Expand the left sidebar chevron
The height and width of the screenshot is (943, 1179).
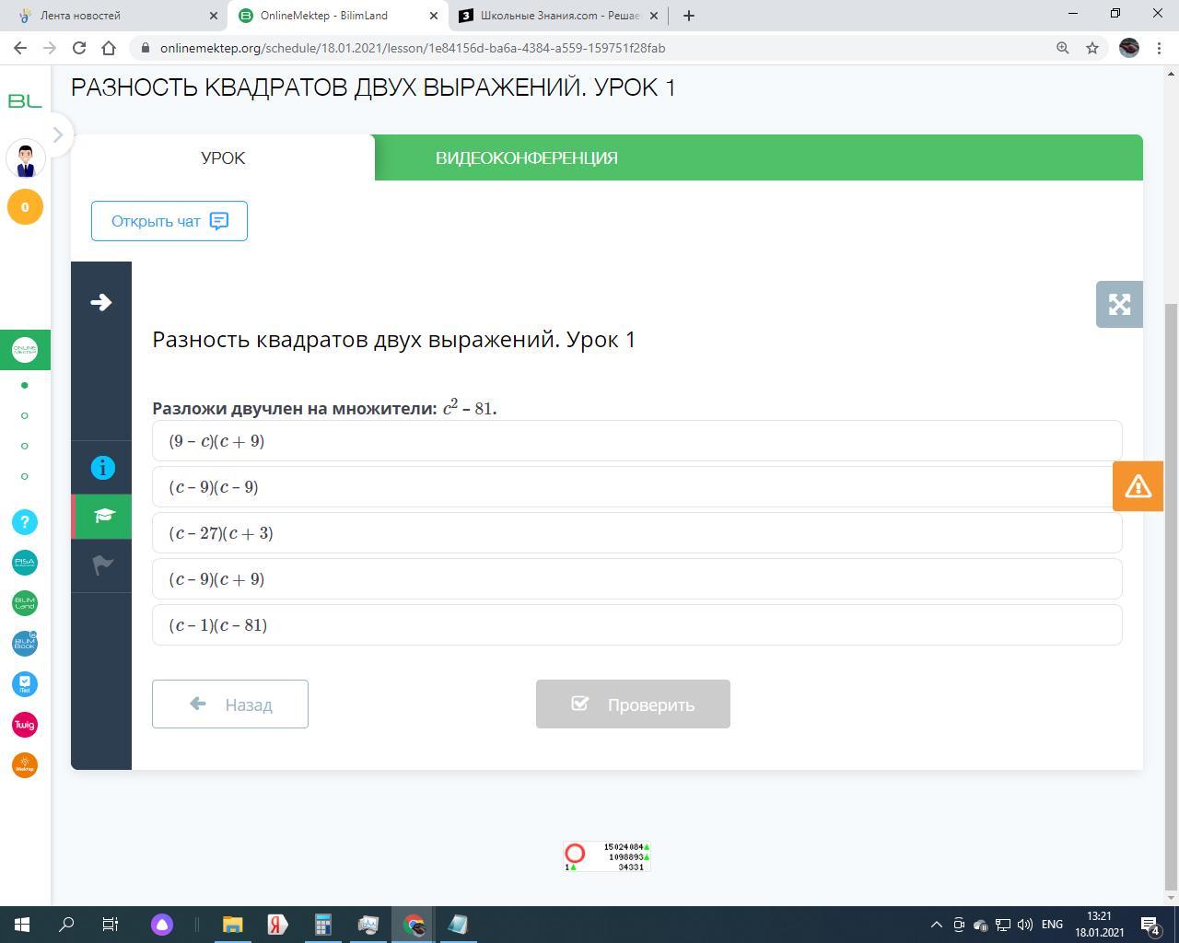[57, 134]
